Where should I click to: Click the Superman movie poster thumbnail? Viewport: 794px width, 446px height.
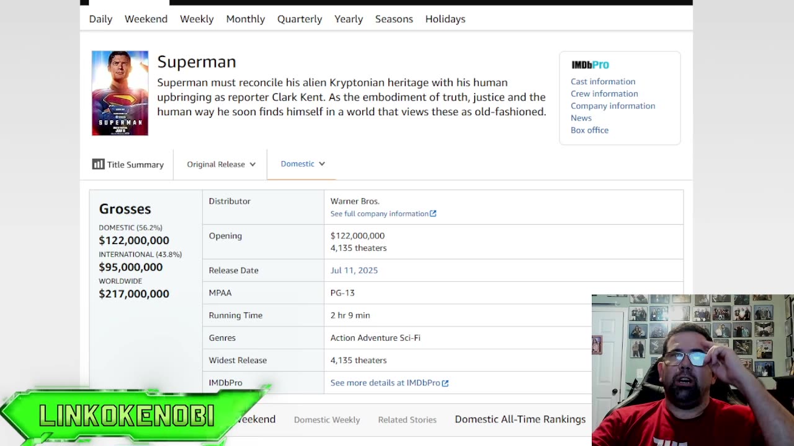(x=120, y=93)
